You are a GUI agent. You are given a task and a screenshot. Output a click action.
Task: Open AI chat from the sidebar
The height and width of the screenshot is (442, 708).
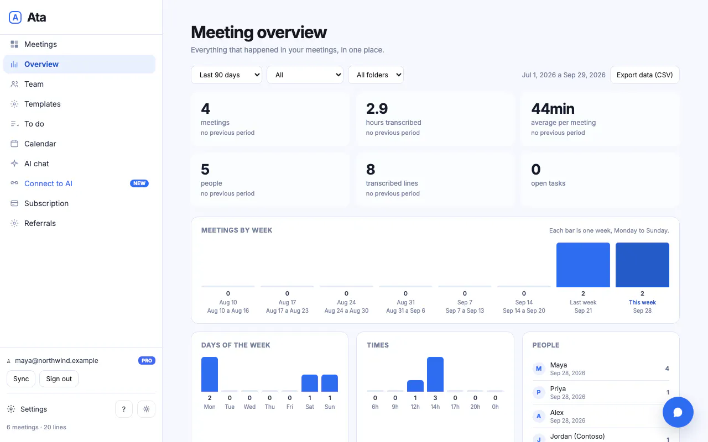click(80, 164)
